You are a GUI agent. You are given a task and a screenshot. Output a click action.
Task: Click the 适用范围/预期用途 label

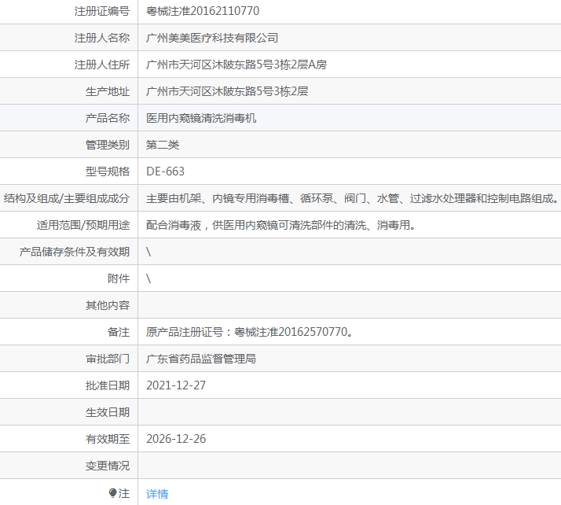pyautogui.click(x=83, y=225)
